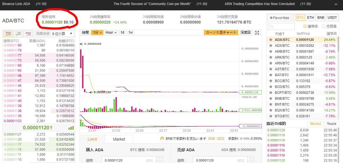Star the BAT/BTC pair as favorite
This screenshot has width=343, height=163.
coord(271,75)
